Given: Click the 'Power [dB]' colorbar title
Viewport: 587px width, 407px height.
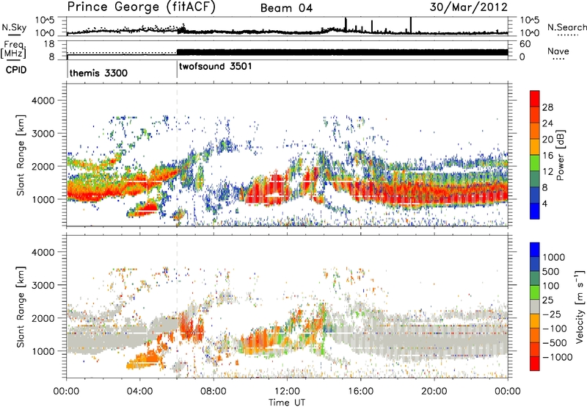Looking at the screenshot, I should (560, 155).
